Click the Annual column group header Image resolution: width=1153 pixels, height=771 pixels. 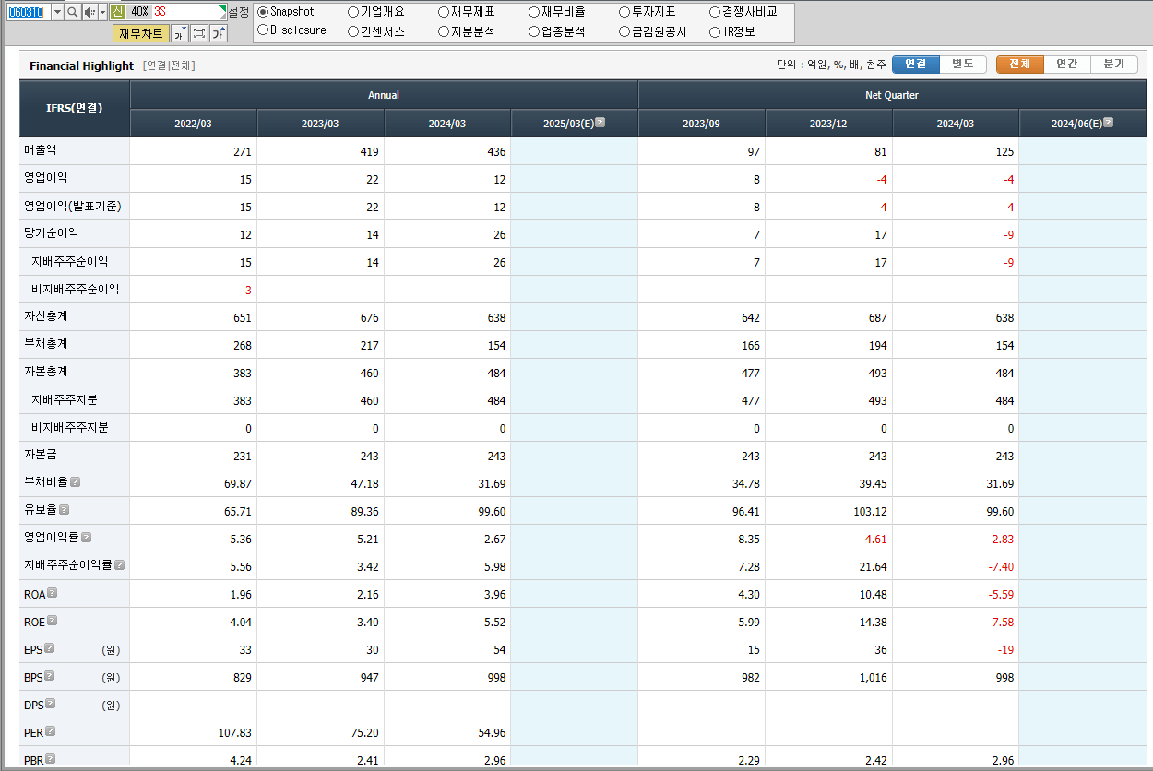[384, 95]
